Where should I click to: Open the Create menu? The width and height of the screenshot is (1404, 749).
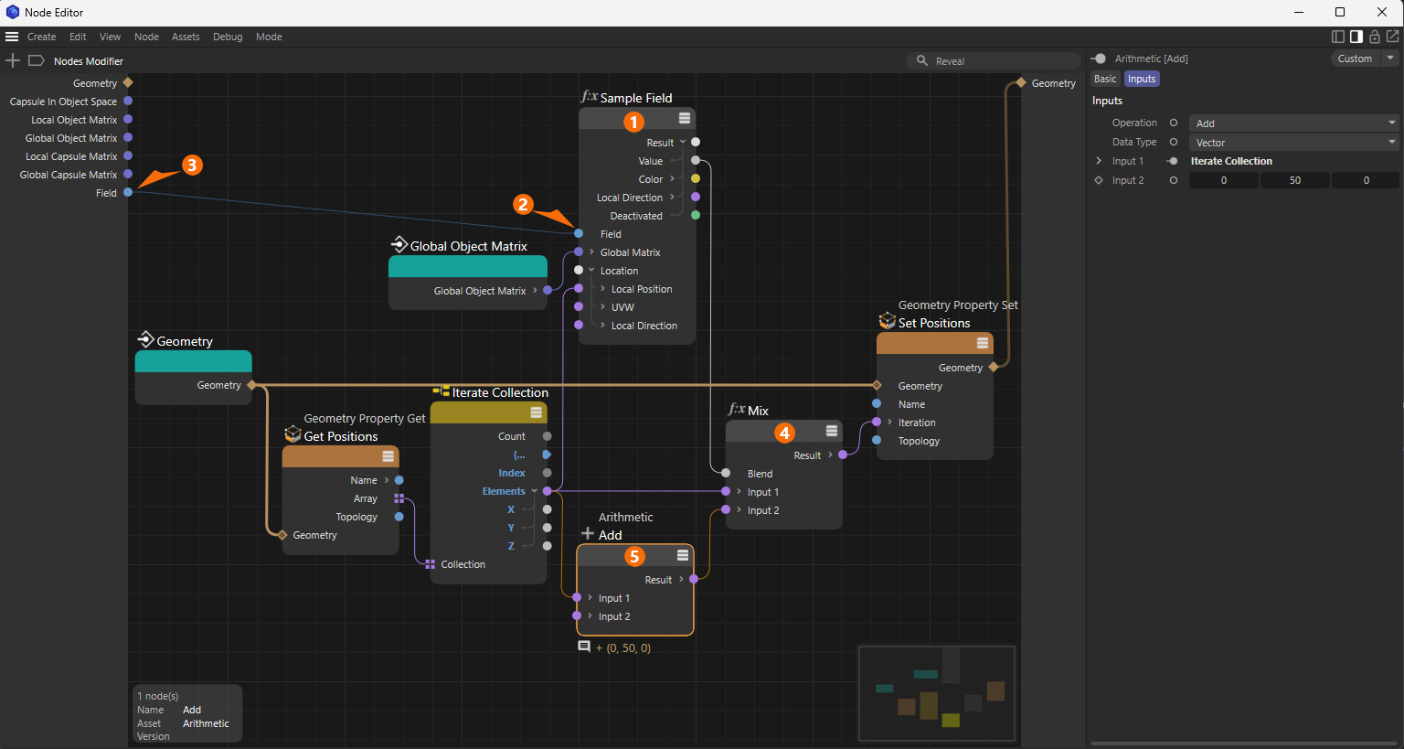pyautogui.click(x=41, y=37)
